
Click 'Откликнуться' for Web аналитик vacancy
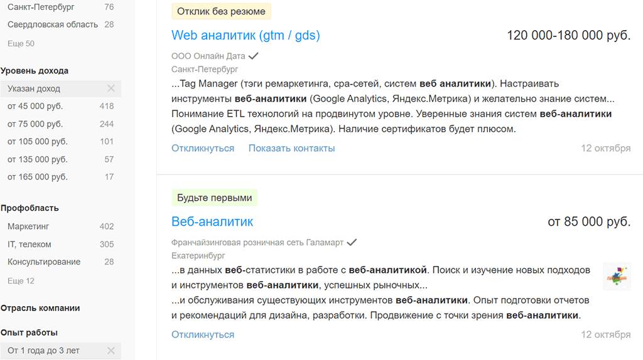point(203,148)
